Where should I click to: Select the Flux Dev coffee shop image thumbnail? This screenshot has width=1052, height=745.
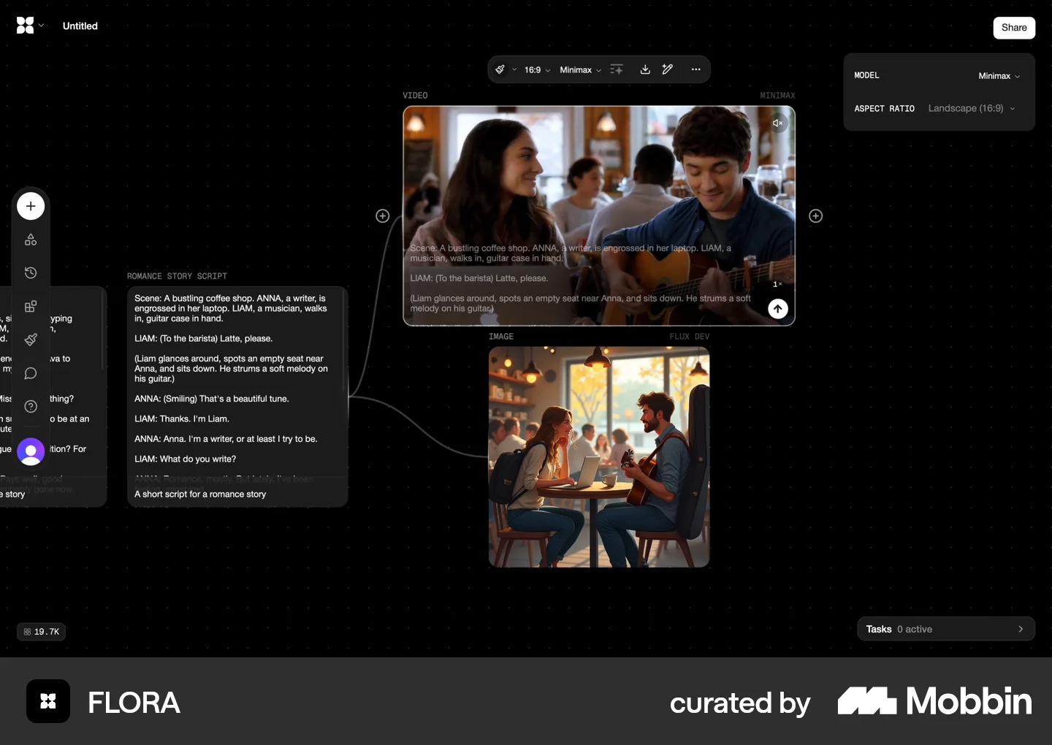click(599, 457)
